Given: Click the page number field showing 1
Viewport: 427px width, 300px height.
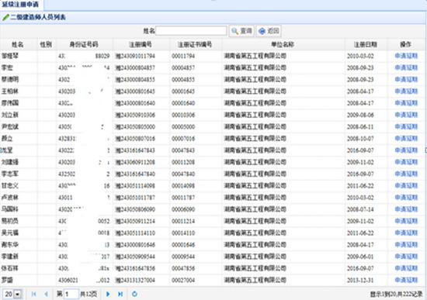Looking at the screenshot, I should click(x=71, y=294).
